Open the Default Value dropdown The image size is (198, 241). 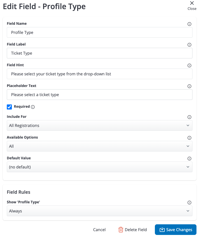click(x=99, y=167)
